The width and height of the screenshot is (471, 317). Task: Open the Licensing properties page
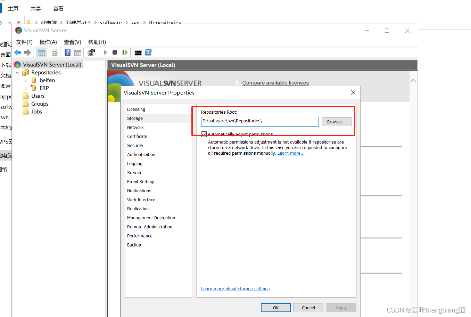click(x=158, y=109)
